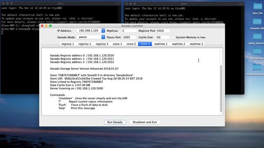Image resolution: width=264 pixels, height=148 pixels.
Task: Switch to the realtime 3 tab
Action: tap(196, 44)
